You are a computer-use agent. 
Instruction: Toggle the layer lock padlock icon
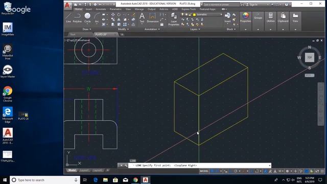(x=190, y=15)
